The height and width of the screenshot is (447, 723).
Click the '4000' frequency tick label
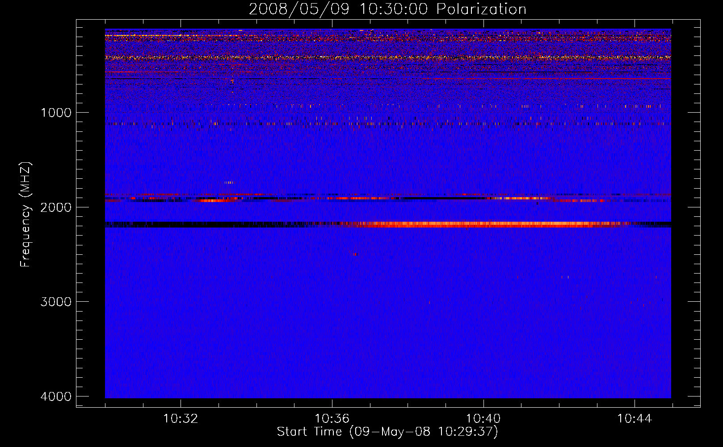56,396
